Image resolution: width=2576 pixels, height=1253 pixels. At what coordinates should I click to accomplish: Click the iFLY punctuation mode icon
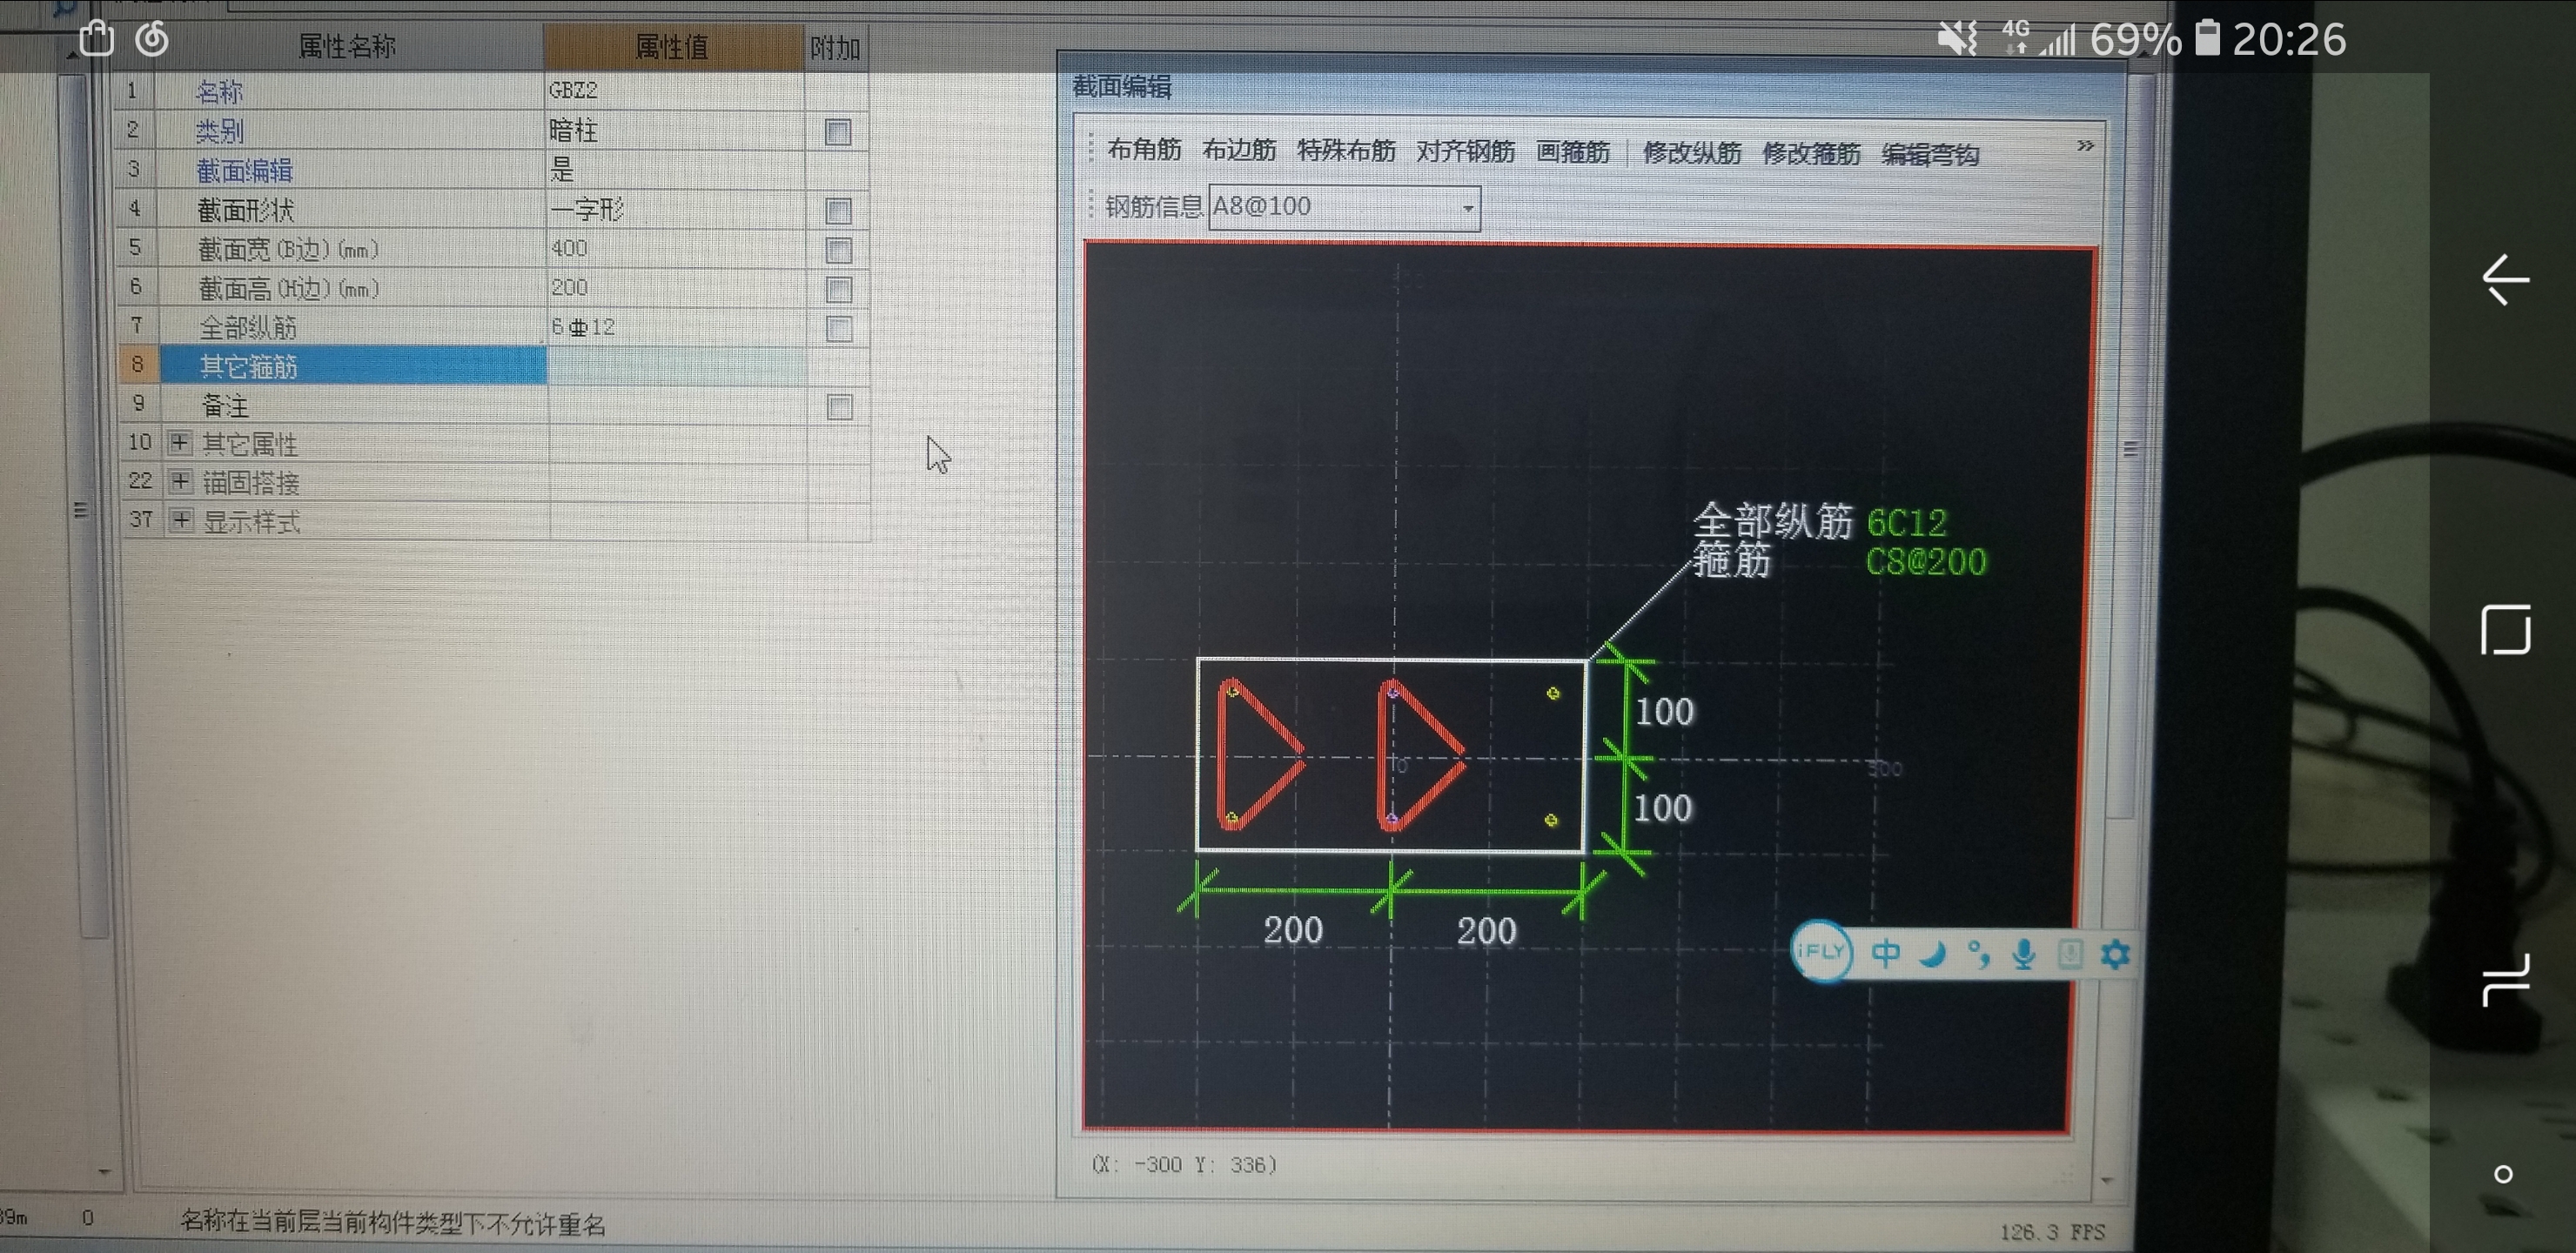1978,954
